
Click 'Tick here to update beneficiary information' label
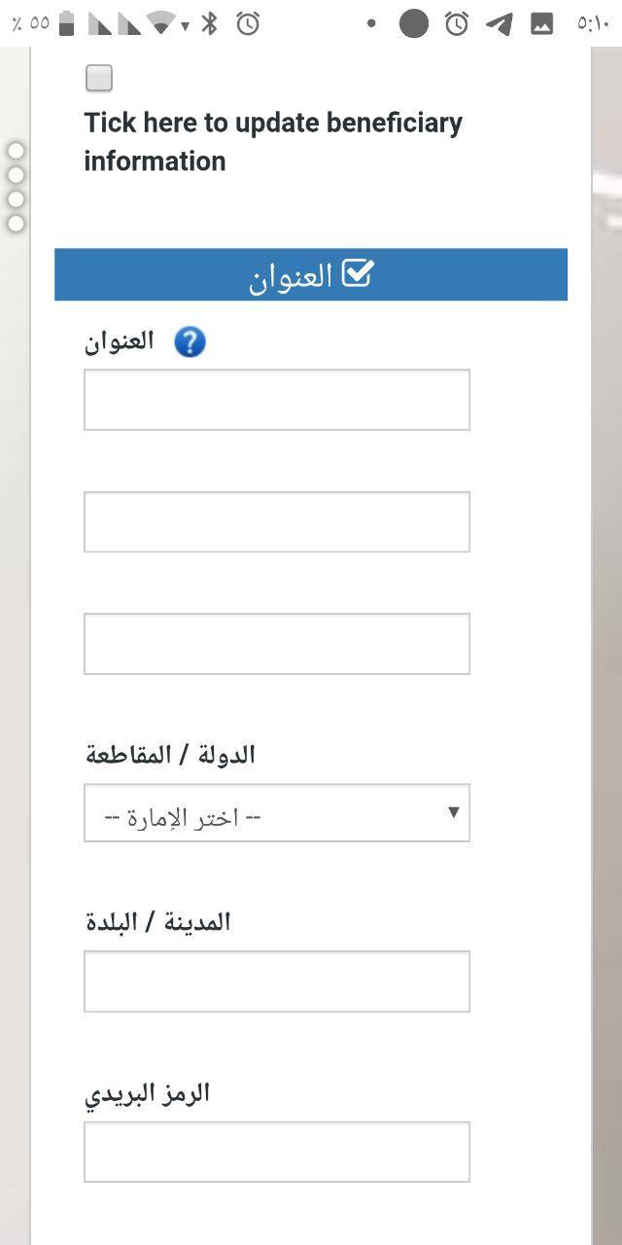[x=273, y=142]
